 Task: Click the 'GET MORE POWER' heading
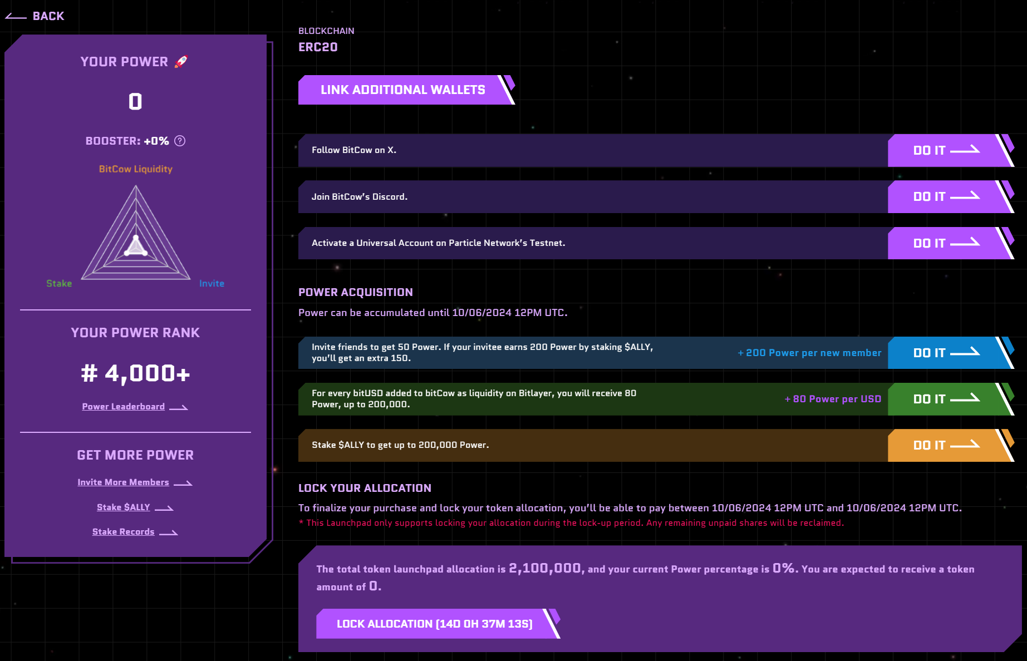click(135, 455)
